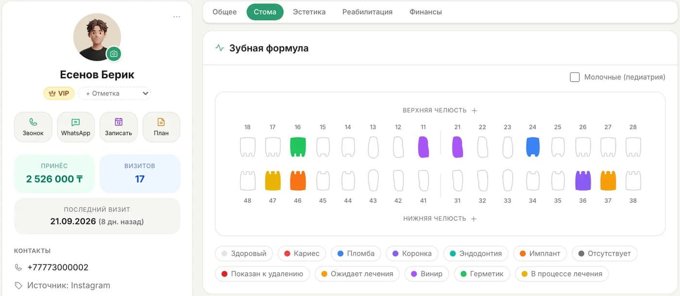The image size is (680, 296).
Task: Click tooth 33 outline
Action: point(508,180)
